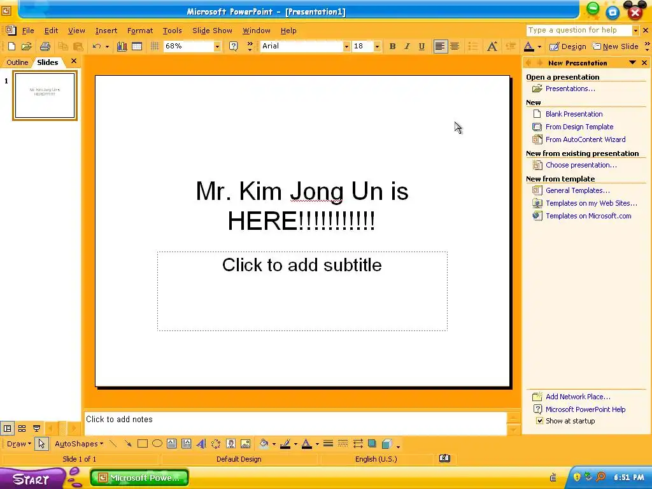Screen dimensions: 652x489
Task: Open the Slide Design pane
Action: [x=567, y=46]
